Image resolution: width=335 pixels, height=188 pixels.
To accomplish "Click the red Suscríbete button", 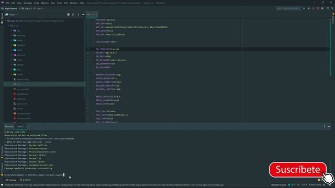I will click(298, 170).
